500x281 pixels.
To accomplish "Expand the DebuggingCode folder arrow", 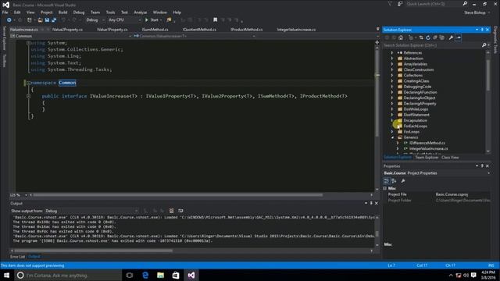I will pyautogui.click(x=392, y=87).
